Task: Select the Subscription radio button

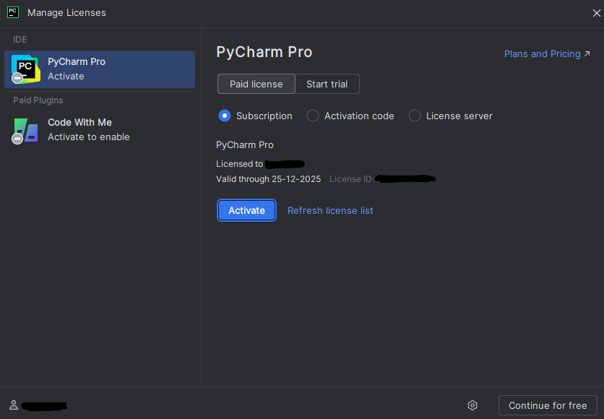Action: click(225, 116)
